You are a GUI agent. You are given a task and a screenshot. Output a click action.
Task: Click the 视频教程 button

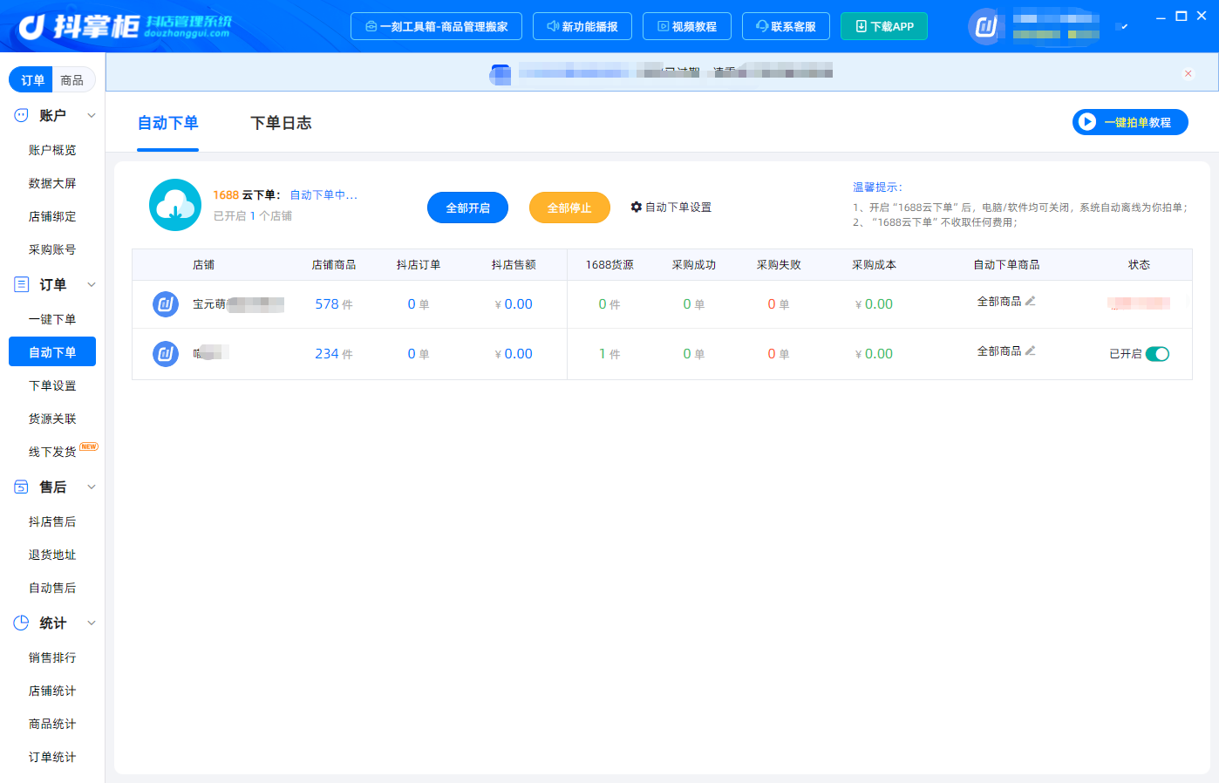point(687,26)
